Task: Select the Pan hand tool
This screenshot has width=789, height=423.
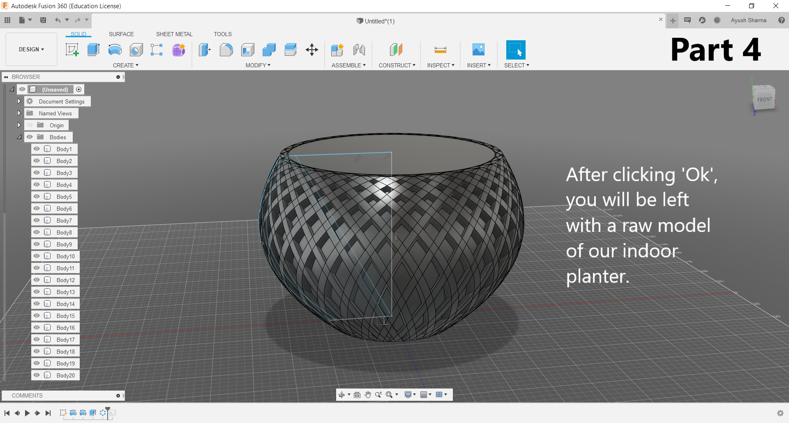Action: coord(368,395)
